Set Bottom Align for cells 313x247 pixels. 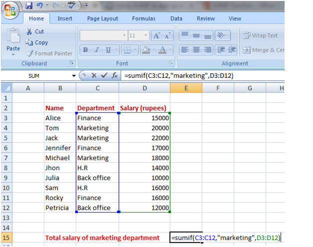208,35
